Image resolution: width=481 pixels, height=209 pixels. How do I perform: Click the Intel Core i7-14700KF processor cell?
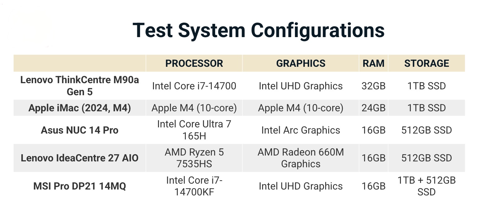pos(194,186)
